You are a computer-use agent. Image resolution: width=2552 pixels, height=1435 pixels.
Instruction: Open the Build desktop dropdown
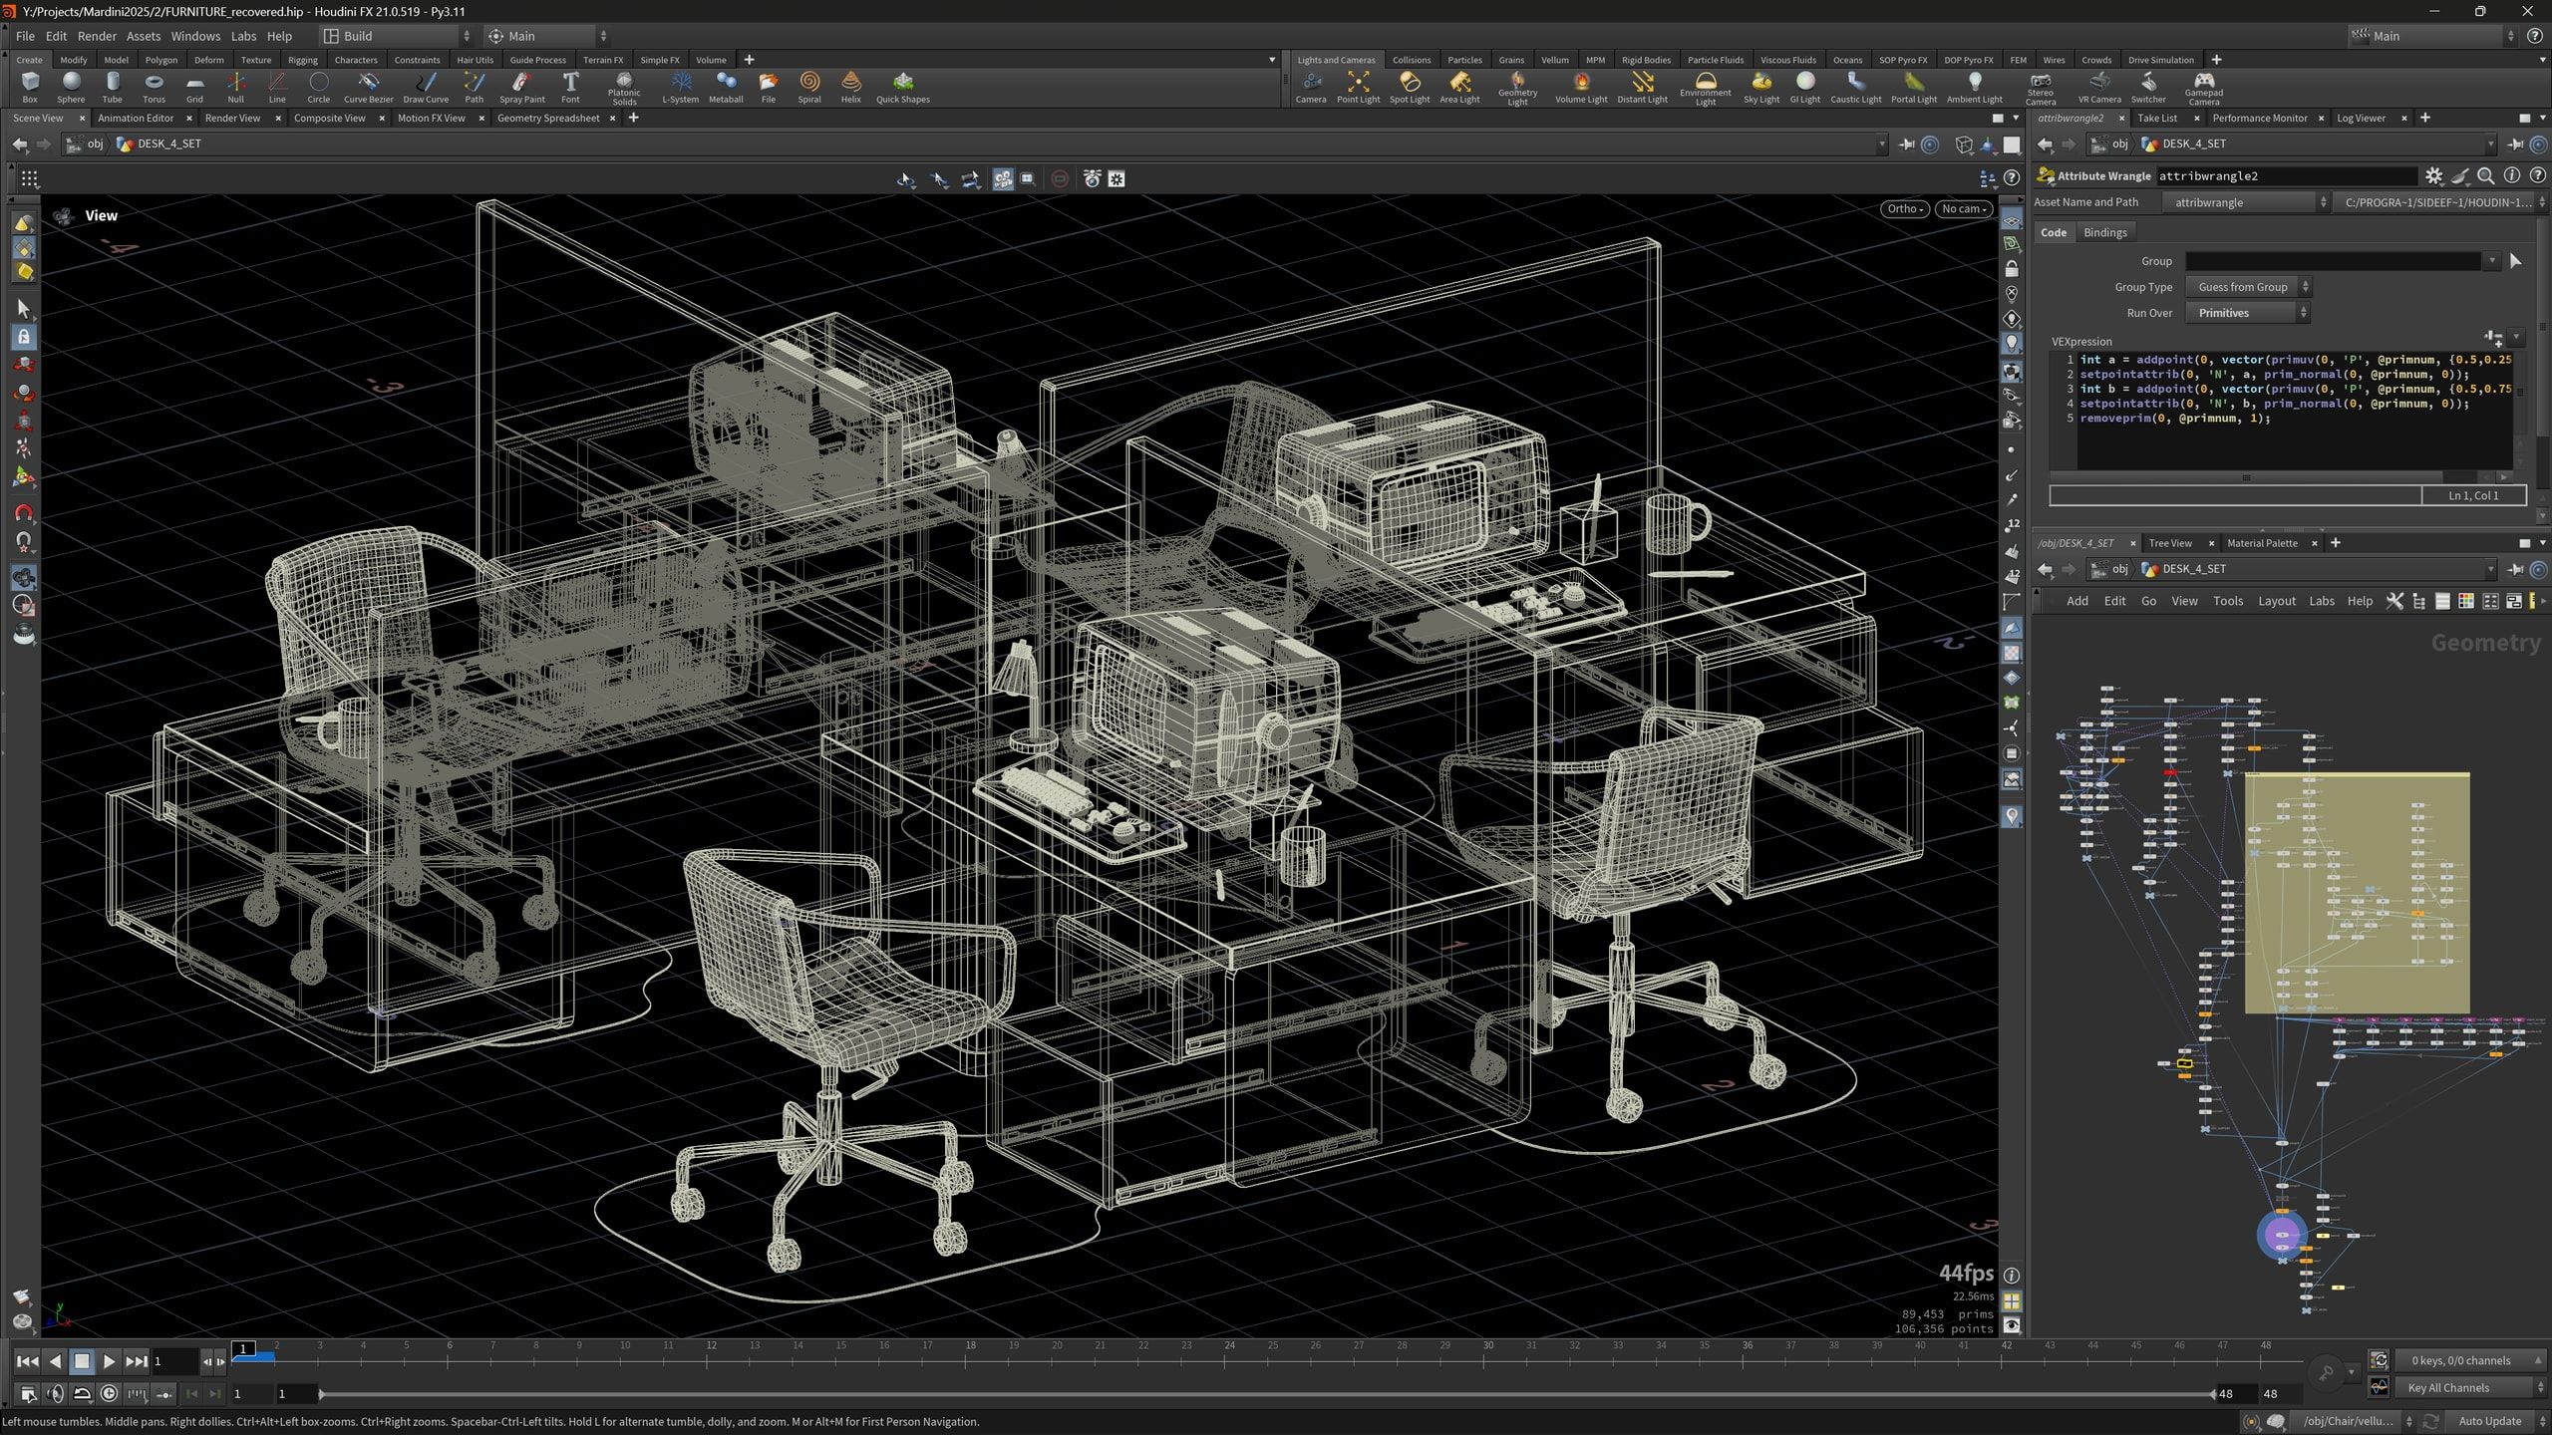click(397, 36)
